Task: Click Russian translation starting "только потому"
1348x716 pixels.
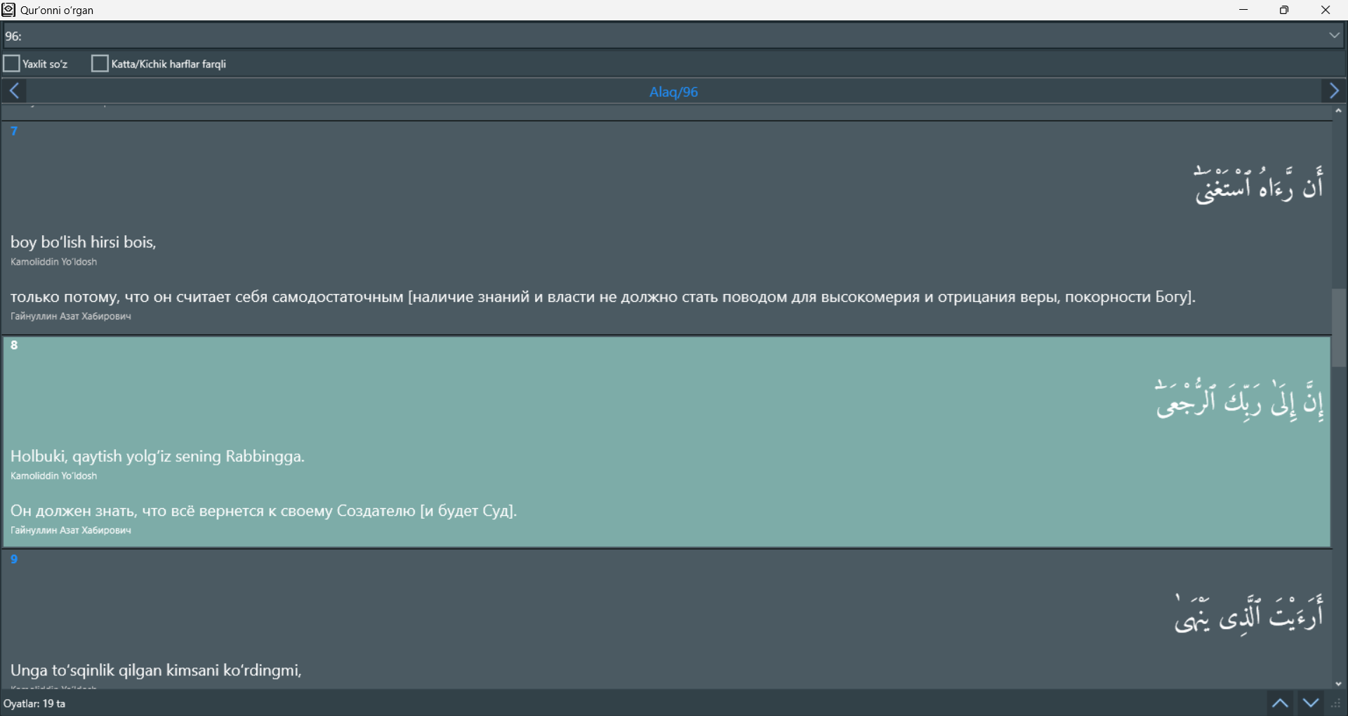Action: pos(602,298)
